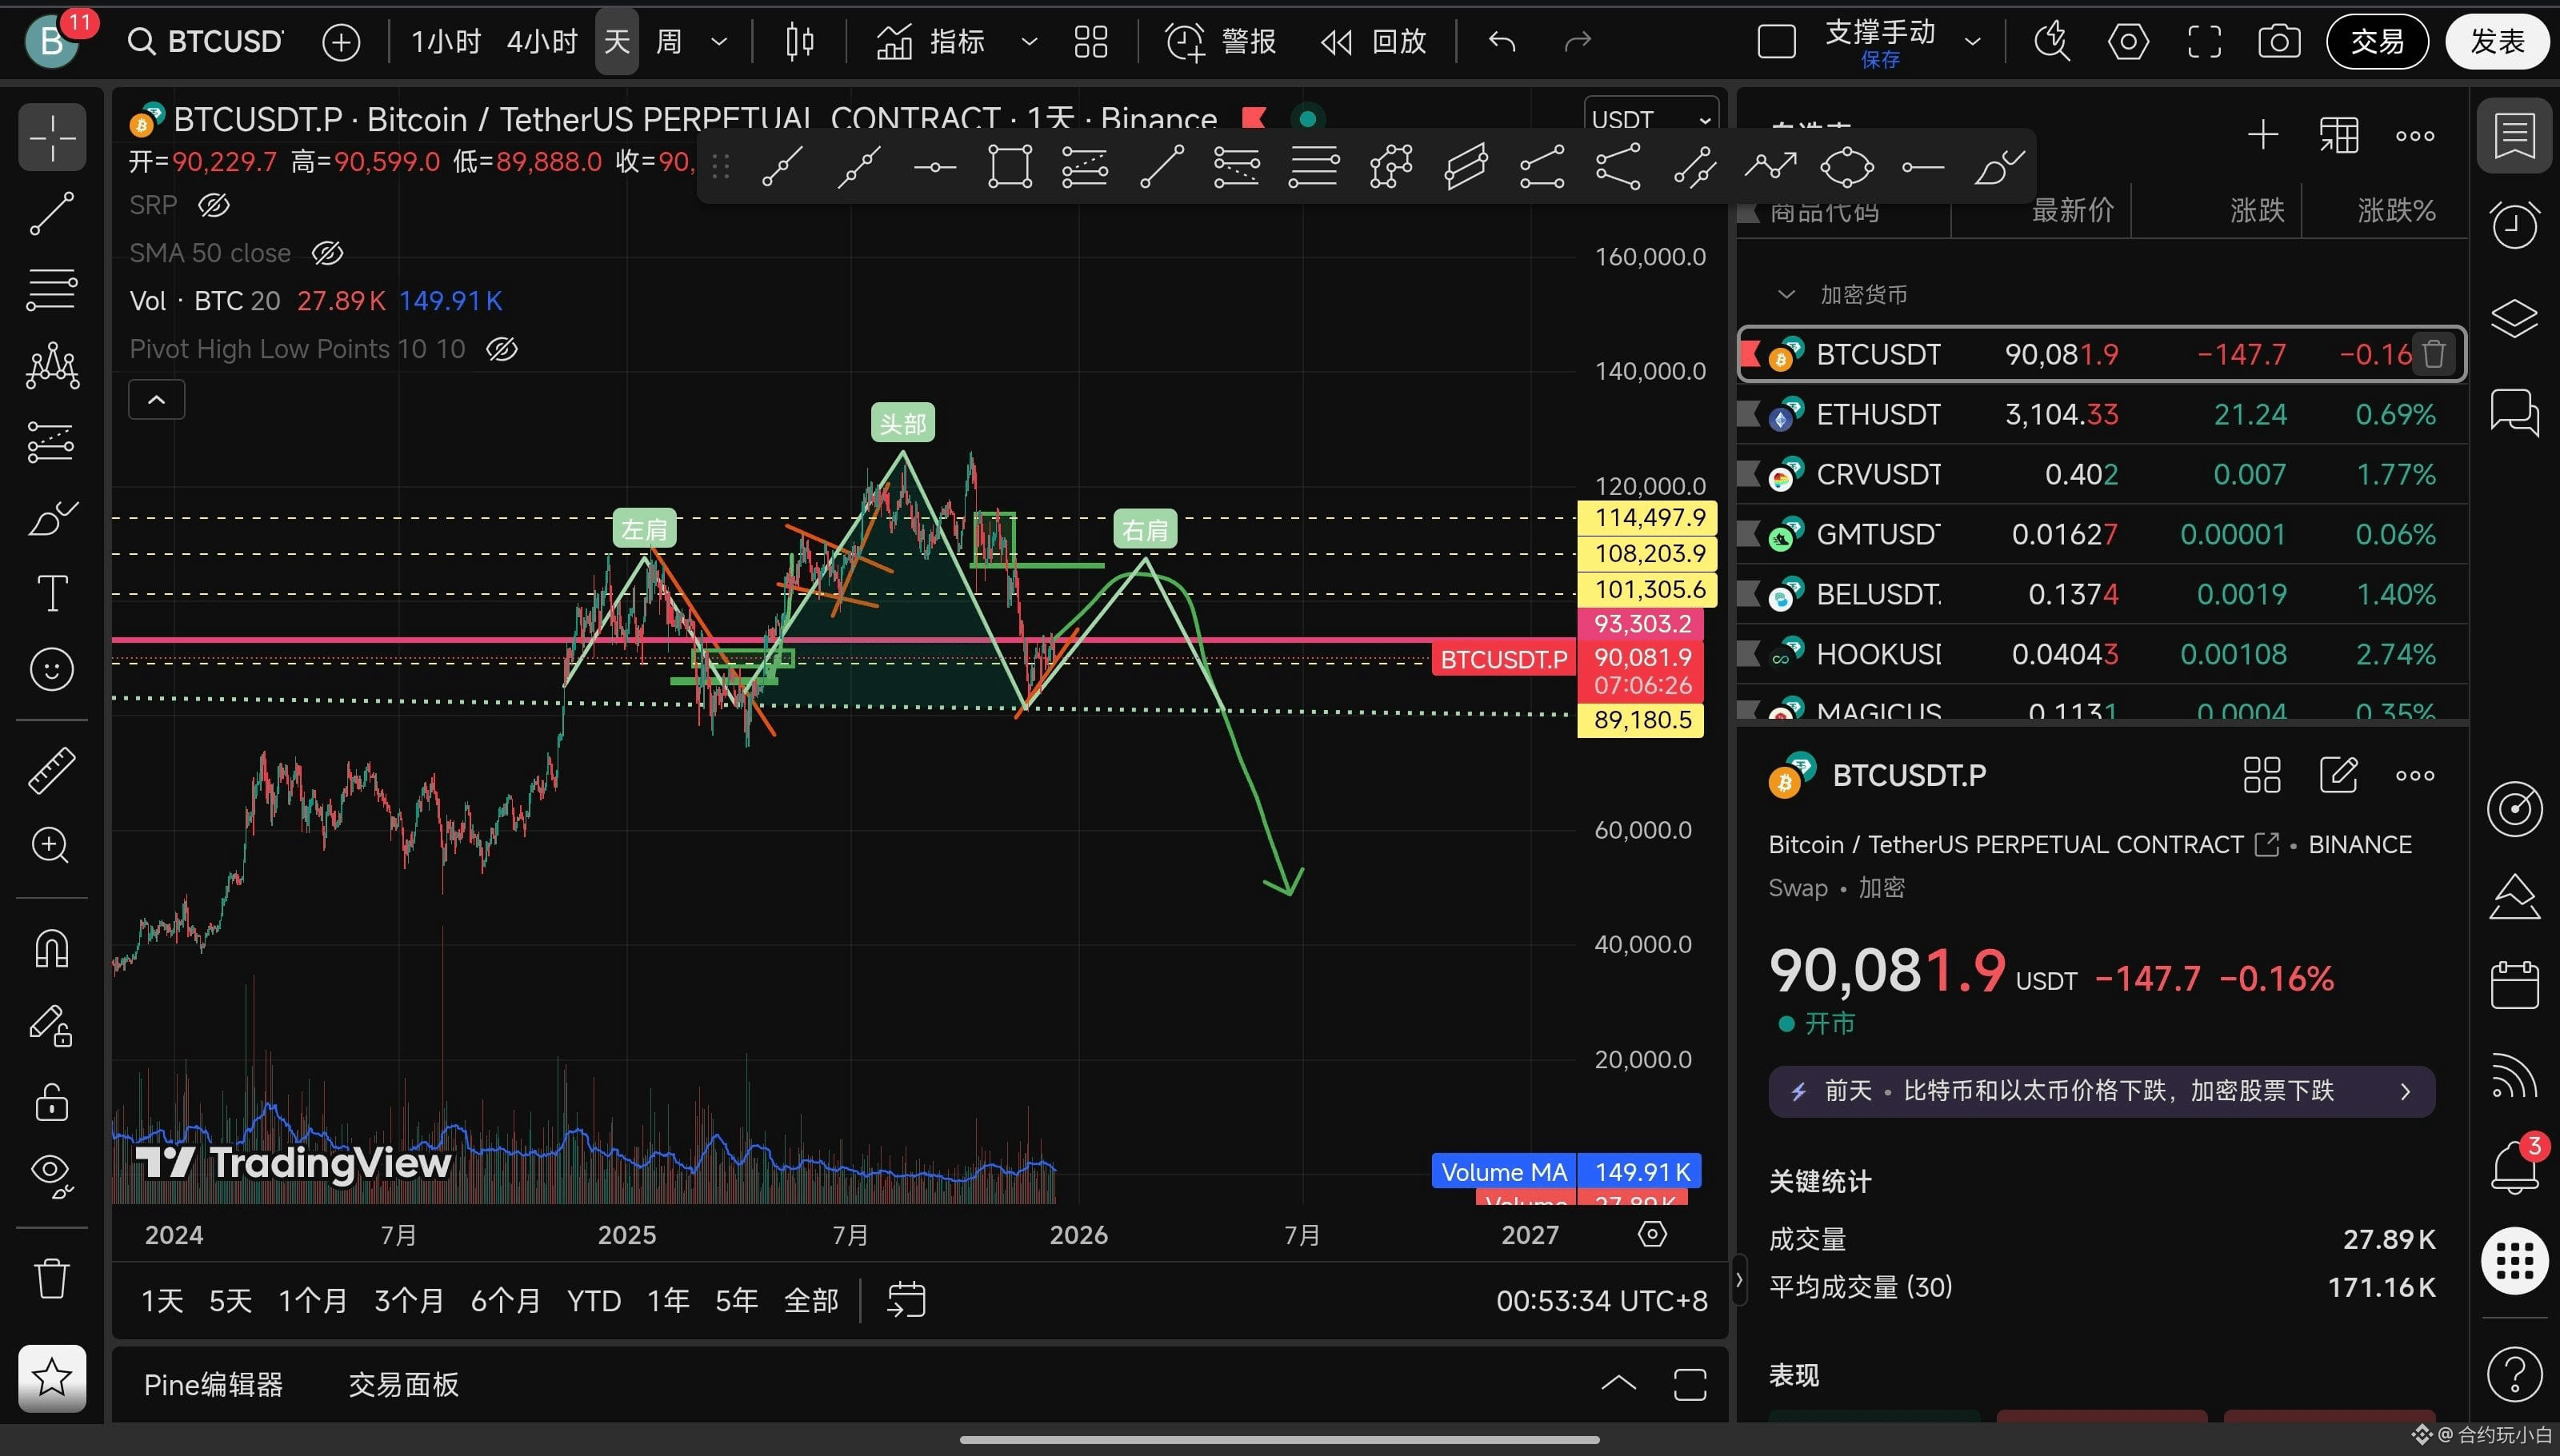Toggle magnet mode in left sidebar
This screenshot has width=2560, height=1456.
click(52, 949)
